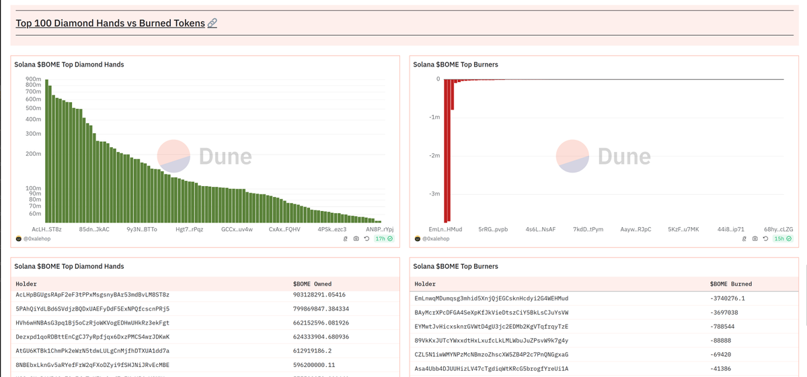The image size is (807, 377).
Task: Click the avatar icon under Diamond Hands chart
Action: (18, 239)
